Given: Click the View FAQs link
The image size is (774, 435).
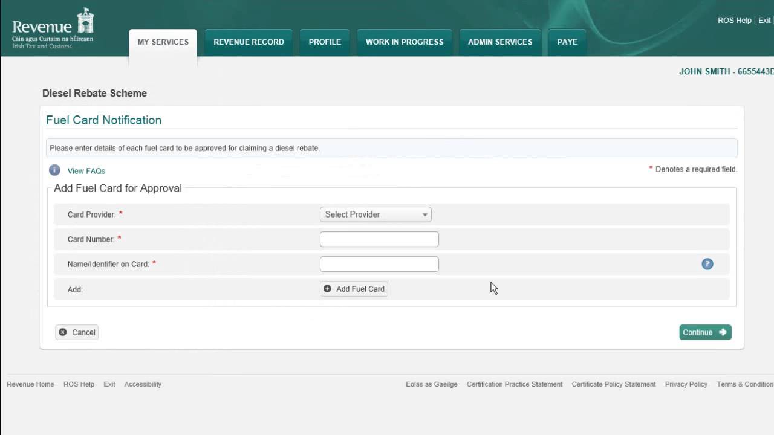Looking at the screenshot, I should click(86, 171).
